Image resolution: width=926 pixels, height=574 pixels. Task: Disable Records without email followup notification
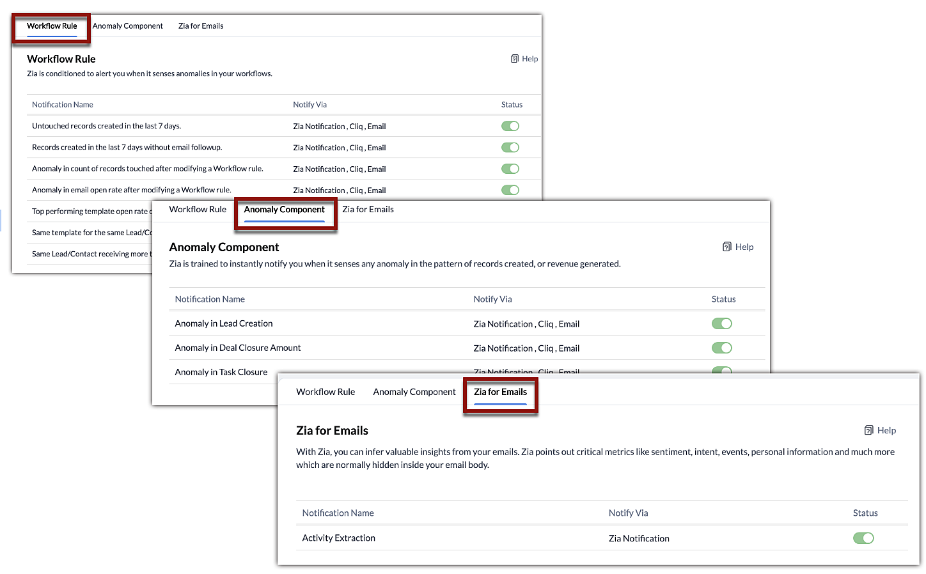[x=510, y=148]
